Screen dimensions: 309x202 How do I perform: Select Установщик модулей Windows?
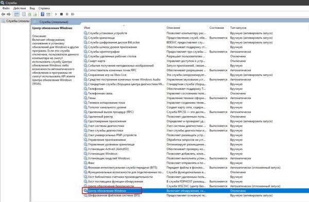109,158
